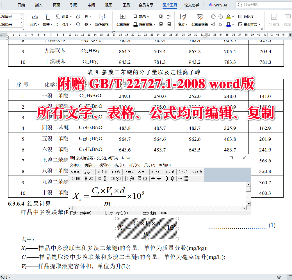Nudge shadow up icon
This screenshot has width=292, height=280.
(161, 17)
